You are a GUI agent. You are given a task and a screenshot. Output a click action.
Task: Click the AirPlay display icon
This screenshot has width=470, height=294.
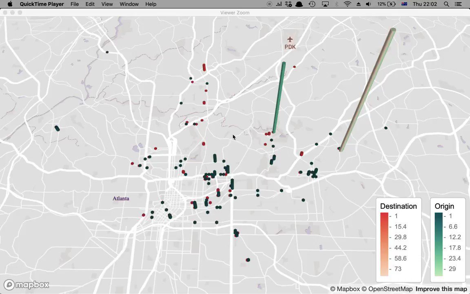click(325, 4)
